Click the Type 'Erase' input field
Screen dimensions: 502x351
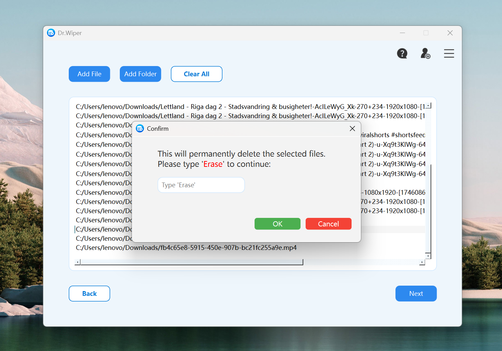coord(201,185)
